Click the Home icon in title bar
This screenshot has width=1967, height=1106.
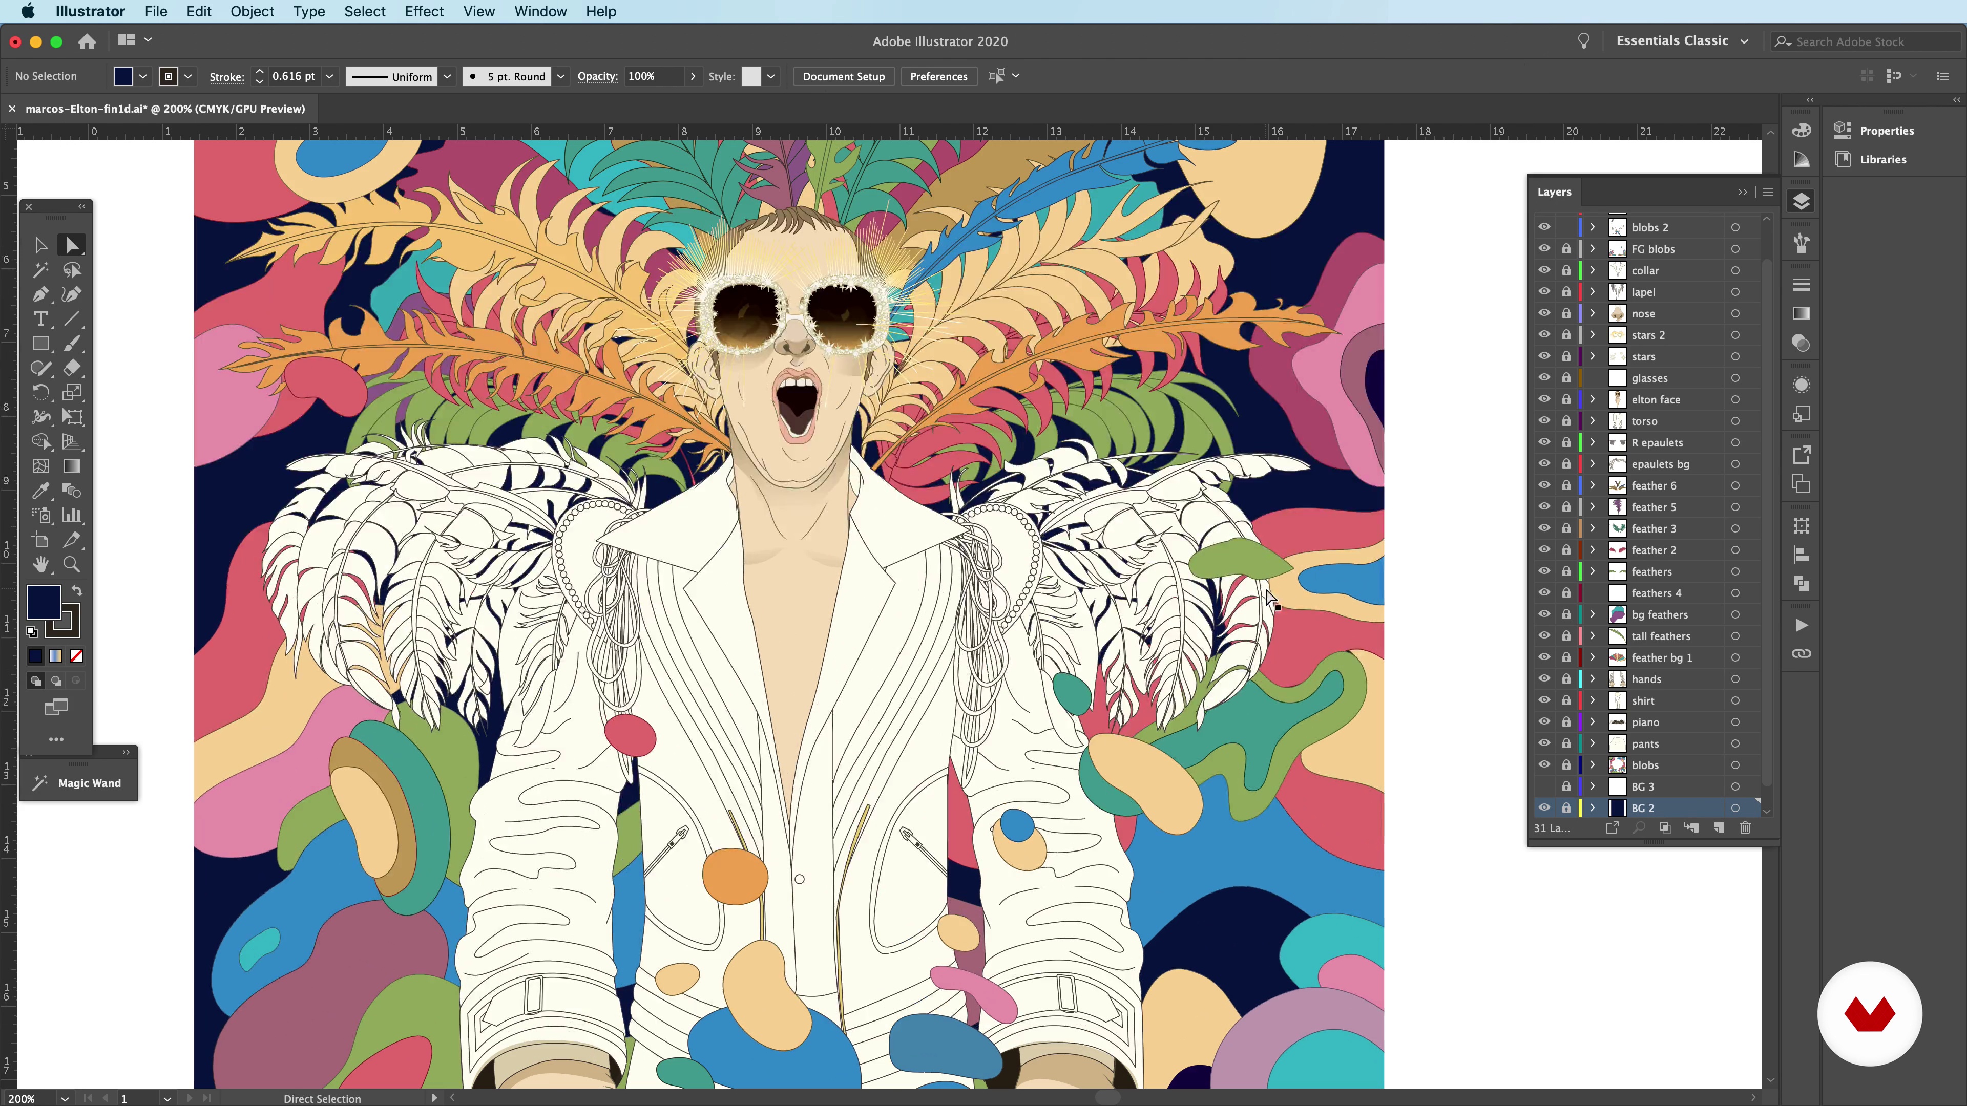tap(87, 41)
